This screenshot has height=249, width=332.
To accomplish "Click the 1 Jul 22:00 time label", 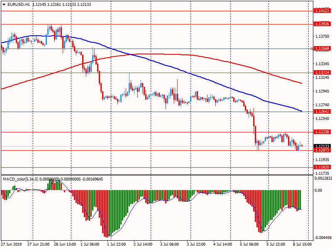I will pyautogui.click(x=117, y=244).
